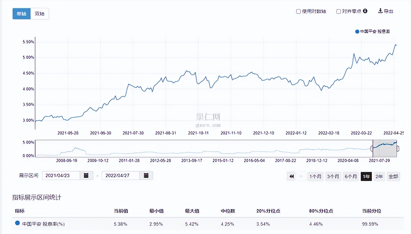The height and width of the screenshot is (234, 411).
Task: Open the end date calendar picker icon
Action: click(x=146, y=175)
